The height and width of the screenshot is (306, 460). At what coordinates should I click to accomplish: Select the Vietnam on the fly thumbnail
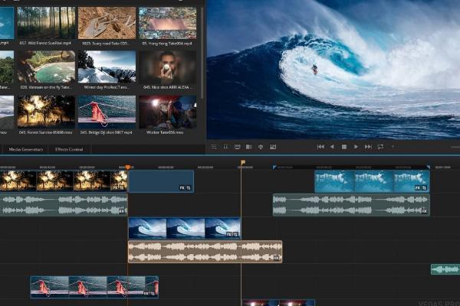(46, 67)
